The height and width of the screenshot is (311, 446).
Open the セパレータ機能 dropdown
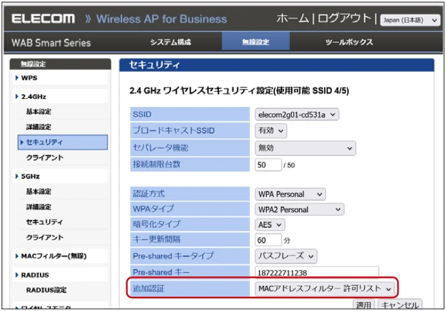305,148
